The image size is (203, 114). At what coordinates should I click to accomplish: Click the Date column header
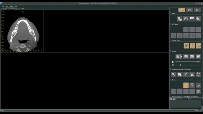[x=194, y=99]
